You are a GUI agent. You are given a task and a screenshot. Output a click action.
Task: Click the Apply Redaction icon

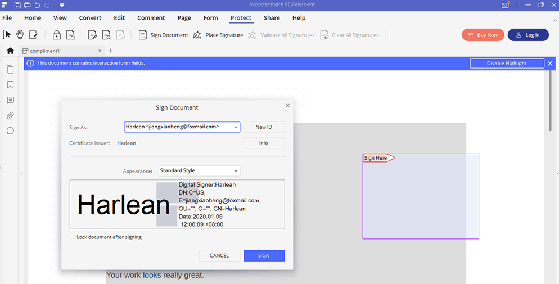(120, 34)
